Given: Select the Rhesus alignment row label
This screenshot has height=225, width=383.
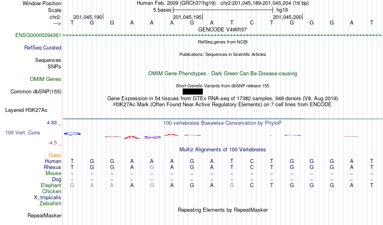Looking at the screenshot, I should click(x=52, y=167).
